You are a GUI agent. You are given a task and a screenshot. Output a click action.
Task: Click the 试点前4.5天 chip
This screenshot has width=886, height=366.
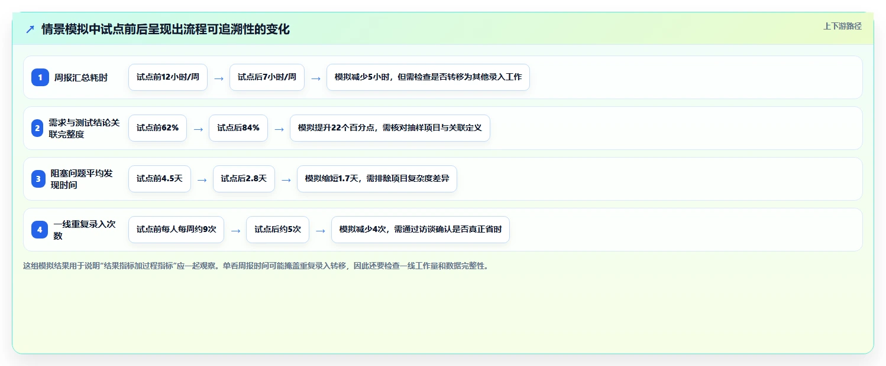tap(160, 179)
